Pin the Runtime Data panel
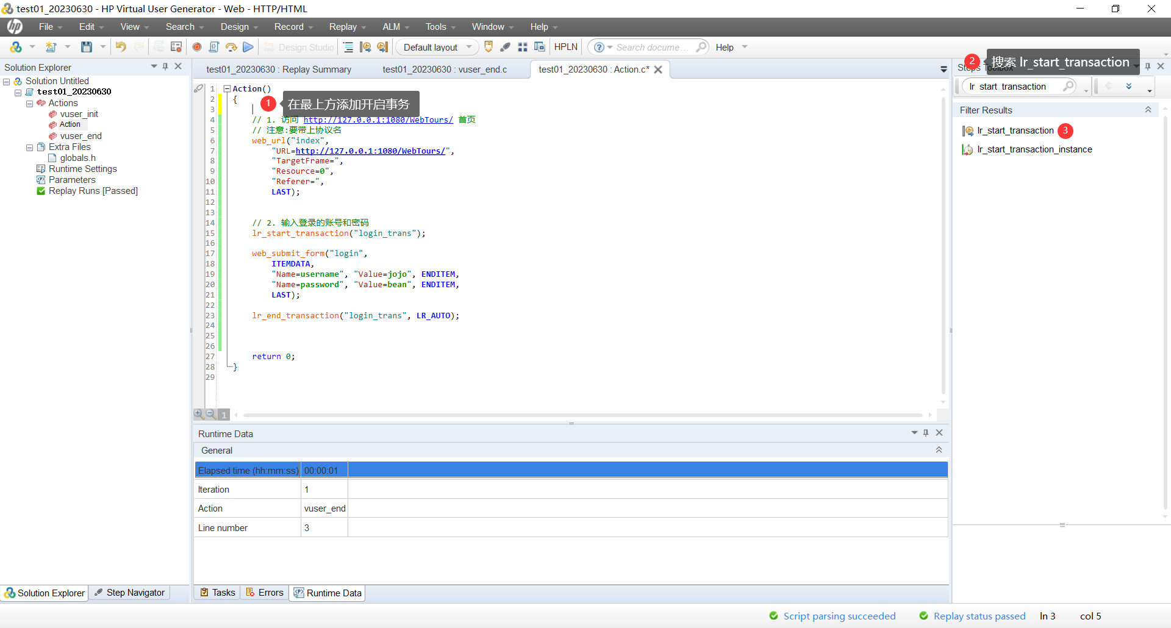 tap(926, 433)
